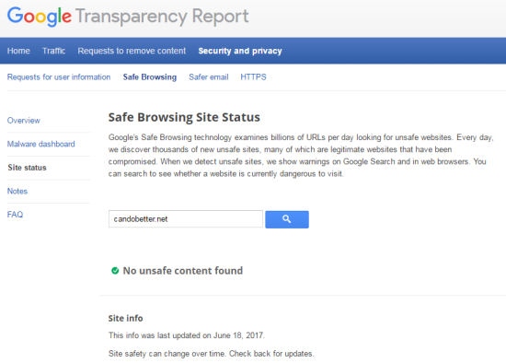Click the green checkmark status icon

115,271
